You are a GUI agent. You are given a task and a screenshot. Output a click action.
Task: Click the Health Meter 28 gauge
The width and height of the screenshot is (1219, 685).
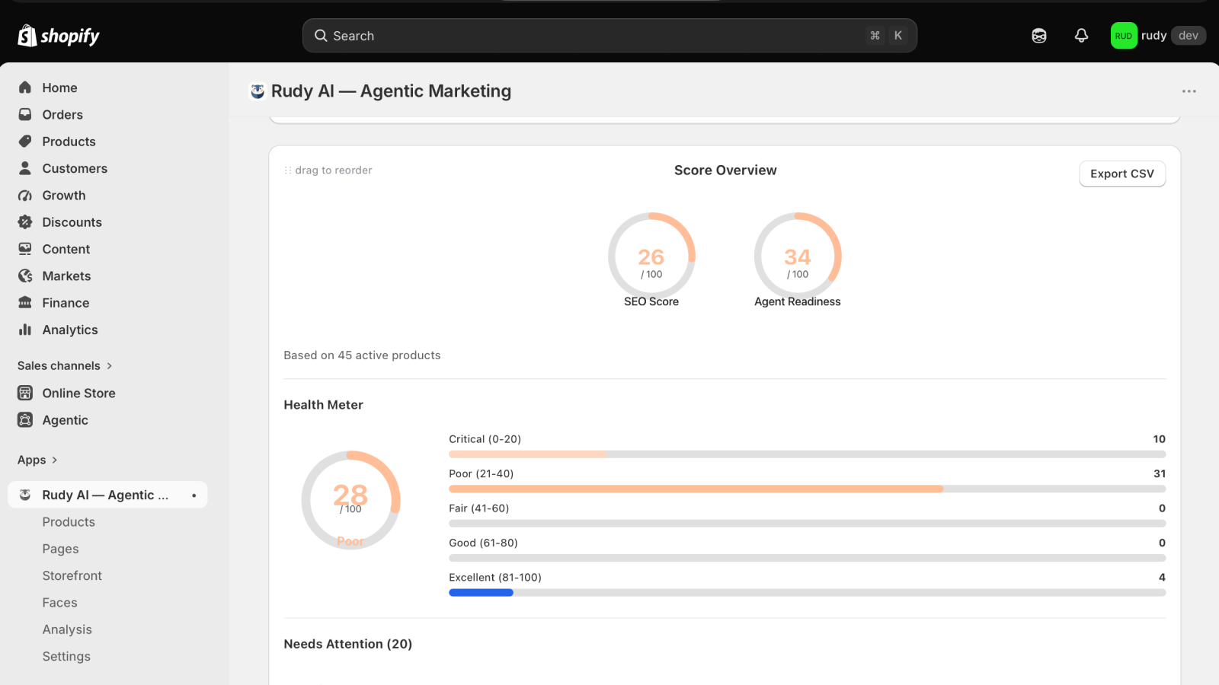(350, 500)
